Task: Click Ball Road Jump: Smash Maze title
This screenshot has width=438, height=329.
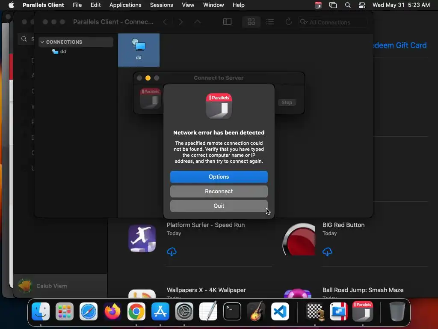Action: point(363,290)
